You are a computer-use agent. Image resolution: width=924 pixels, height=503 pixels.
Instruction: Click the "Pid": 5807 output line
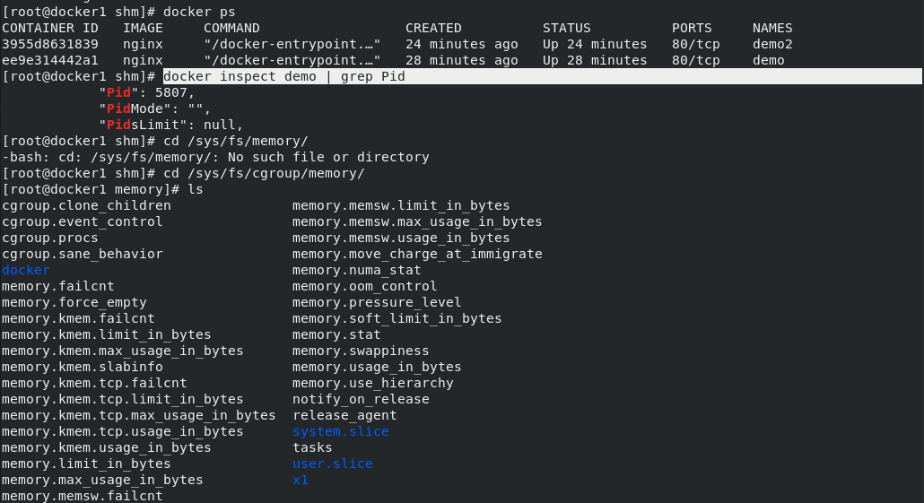pyautogui.click(x=147, y=92)
